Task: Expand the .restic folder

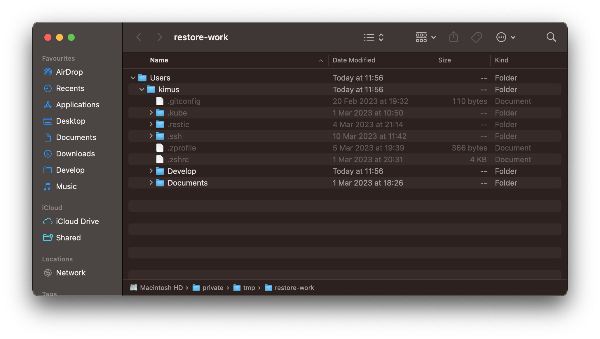Action: [151, 124]
